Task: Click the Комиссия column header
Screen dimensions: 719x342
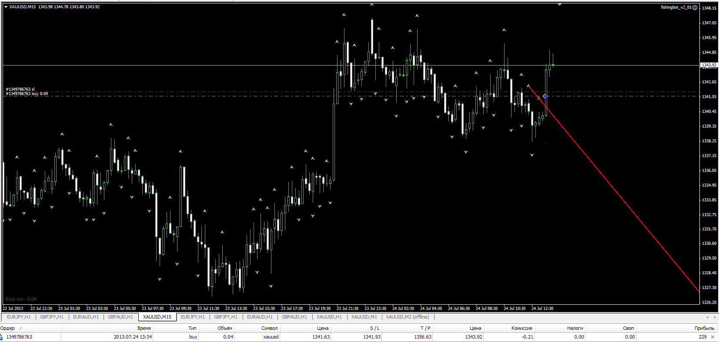Action: (522, 328)
